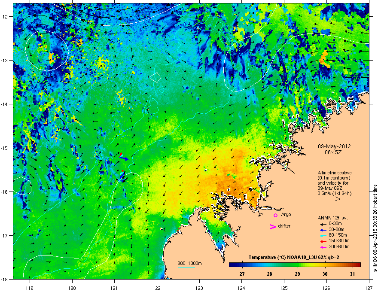Click the 'Altimetric sealevel' legend text
This screenshot has width=378, height=292.
click(335, 173)
